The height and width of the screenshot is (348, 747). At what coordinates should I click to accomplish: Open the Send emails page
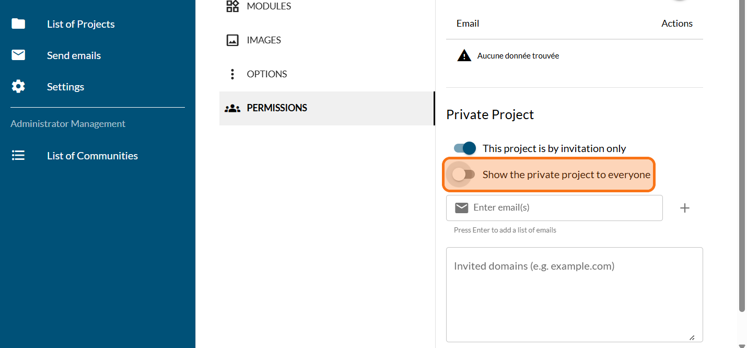coord(74,55)
